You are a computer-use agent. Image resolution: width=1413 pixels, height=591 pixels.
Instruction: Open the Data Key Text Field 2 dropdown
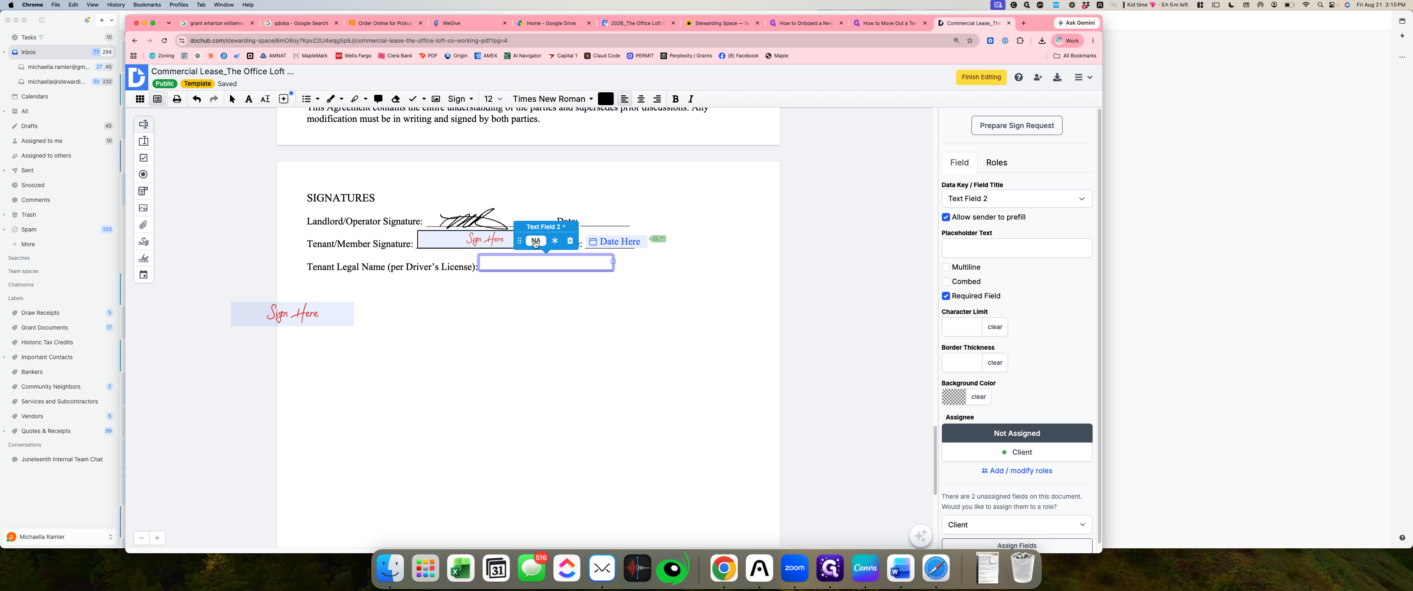[1017, 199]
